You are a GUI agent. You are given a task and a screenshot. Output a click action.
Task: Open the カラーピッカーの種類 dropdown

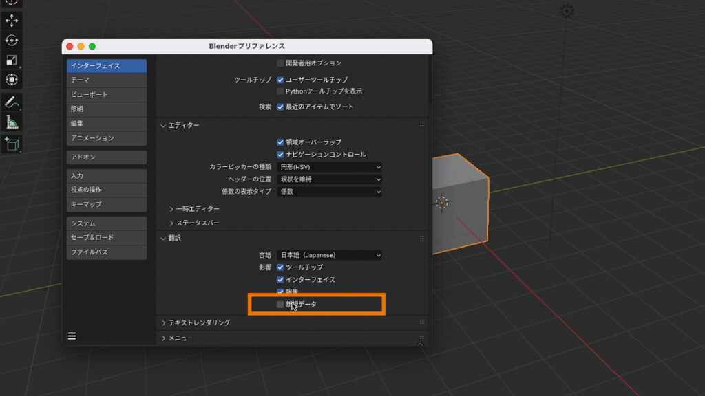[x=329, y=167]
